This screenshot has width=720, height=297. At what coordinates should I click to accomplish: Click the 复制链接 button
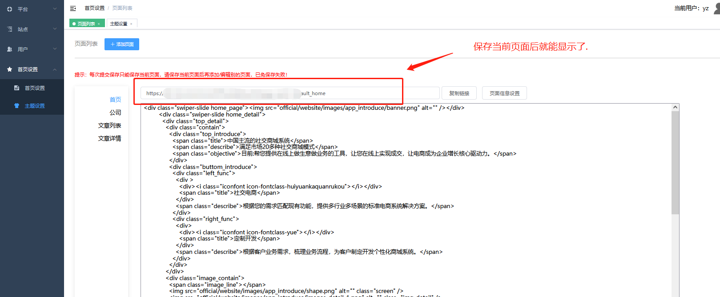[459, 93]
